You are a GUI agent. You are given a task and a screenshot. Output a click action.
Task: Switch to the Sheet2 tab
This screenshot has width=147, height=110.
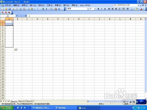point(21,101)
